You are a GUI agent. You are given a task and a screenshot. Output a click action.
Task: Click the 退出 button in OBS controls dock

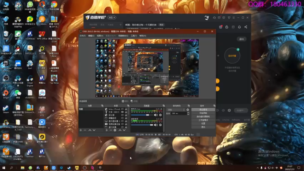[x=203, y=127]
